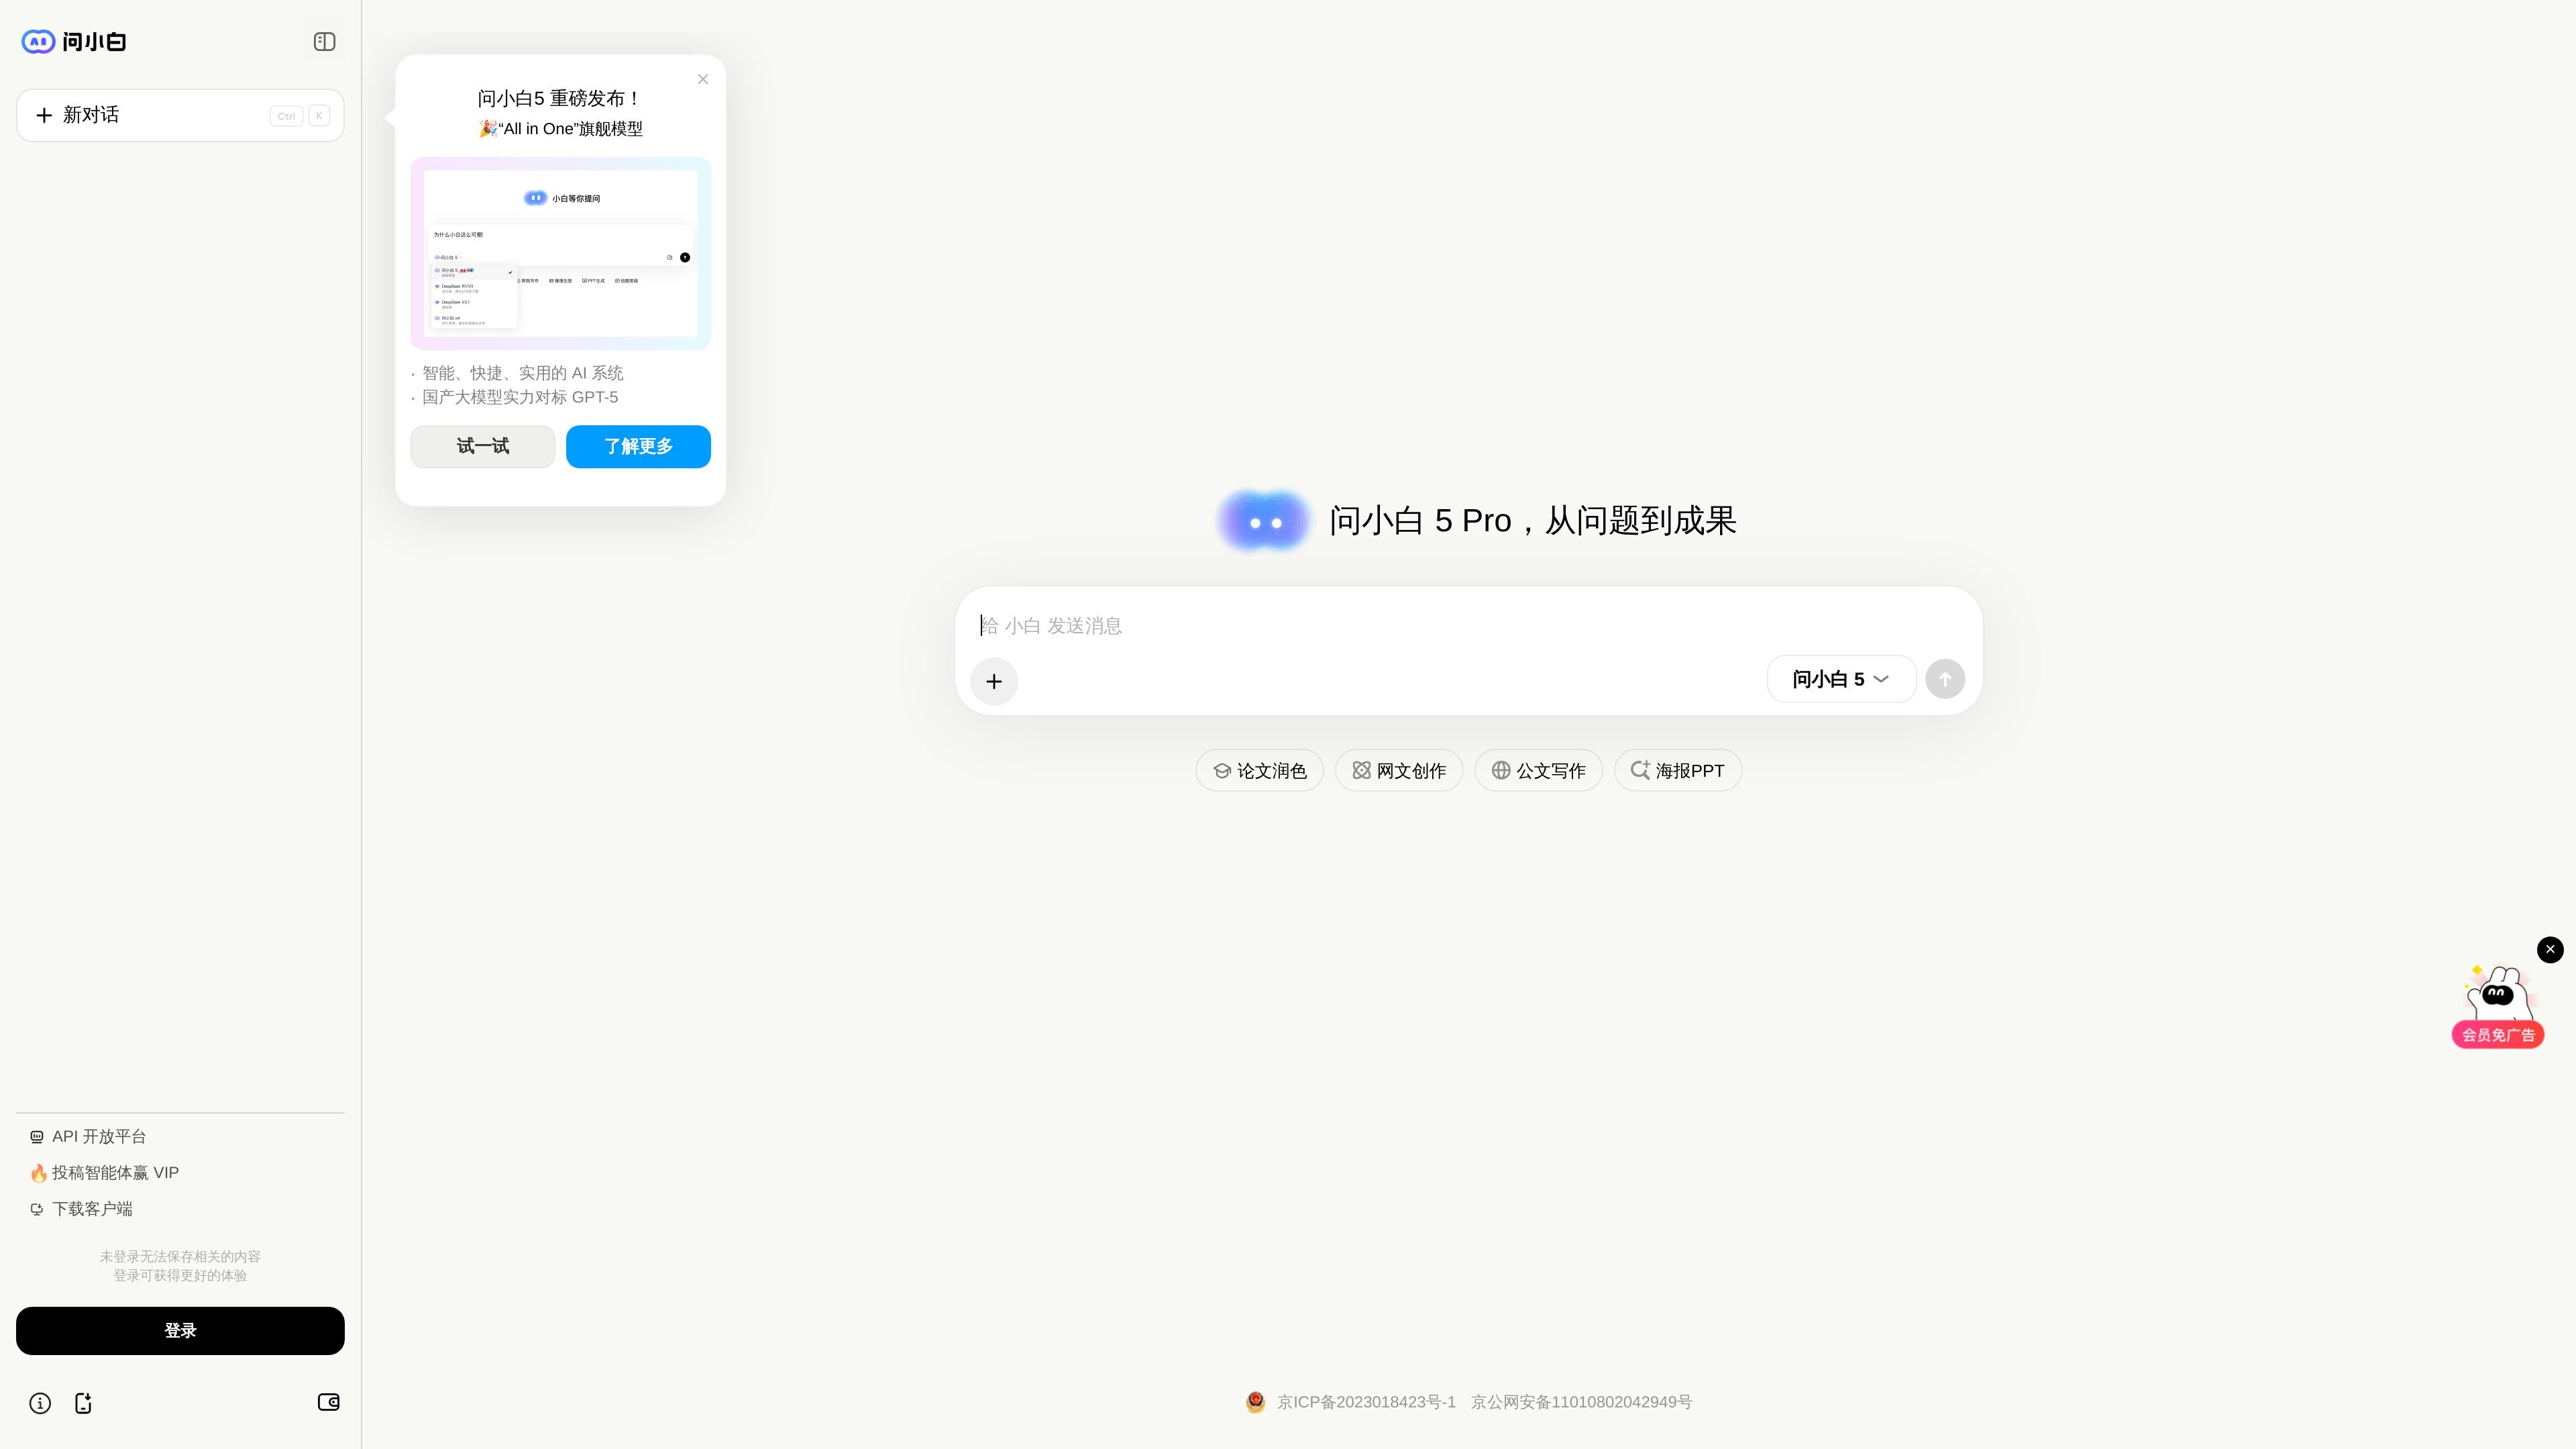
Task: Click the mortarboard icon on 论文润色
Action: coord(1222,770)
